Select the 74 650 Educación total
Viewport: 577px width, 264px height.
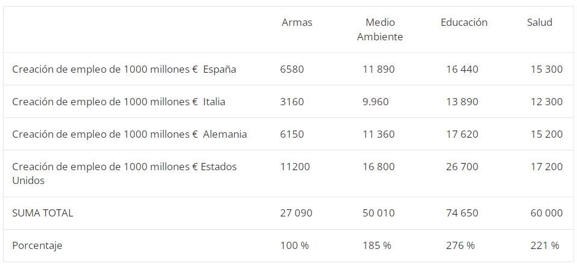(x=462, y=213)
